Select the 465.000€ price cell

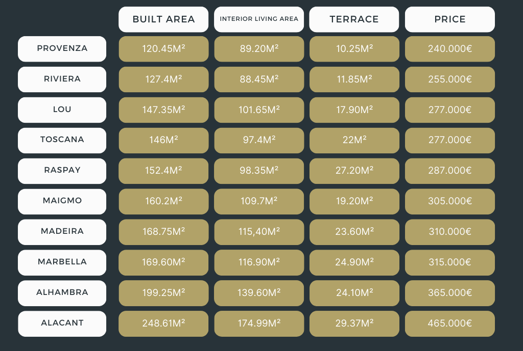click(x=450, y=323)
